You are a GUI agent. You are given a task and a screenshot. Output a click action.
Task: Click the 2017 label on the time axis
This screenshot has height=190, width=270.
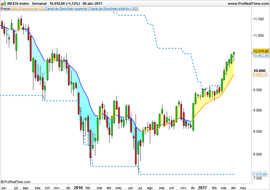tap(202, 187)
